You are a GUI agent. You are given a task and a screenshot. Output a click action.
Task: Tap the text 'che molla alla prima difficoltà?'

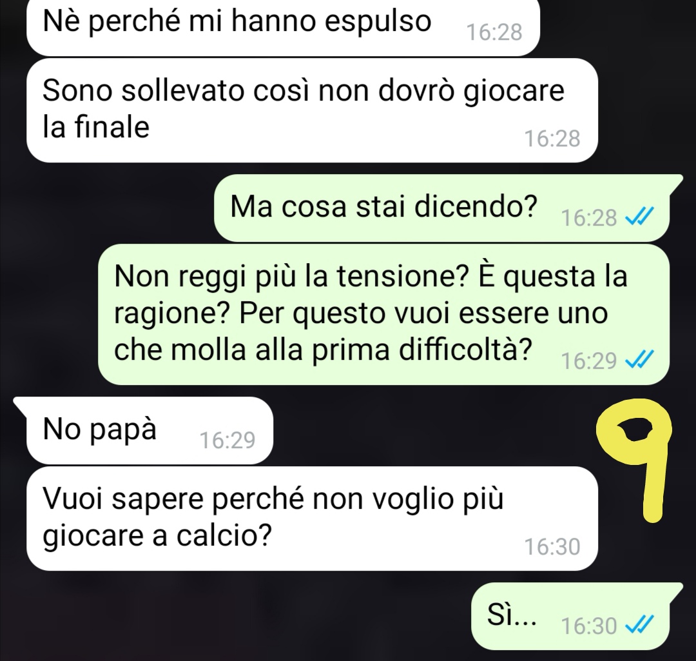[323, 350]
